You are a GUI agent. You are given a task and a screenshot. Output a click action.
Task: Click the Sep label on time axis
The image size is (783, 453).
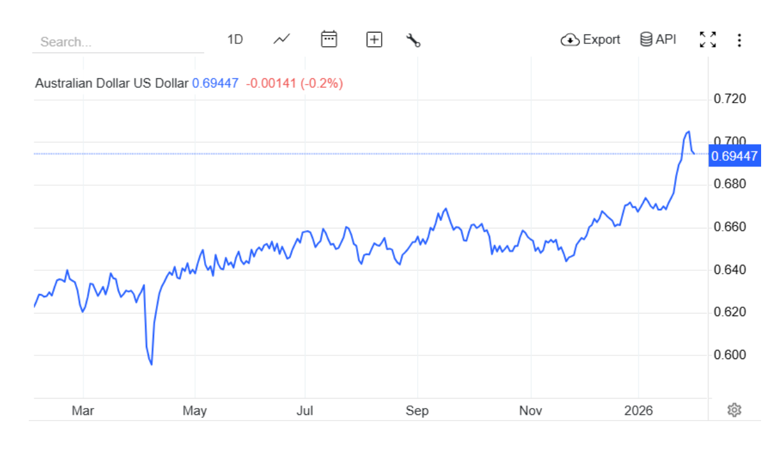pos(417,410)
